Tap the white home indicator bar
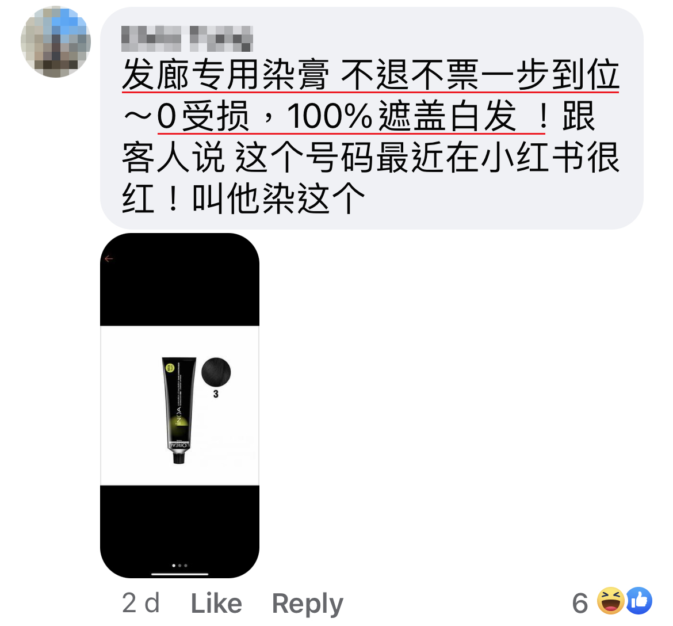 (x=180, y=574)
